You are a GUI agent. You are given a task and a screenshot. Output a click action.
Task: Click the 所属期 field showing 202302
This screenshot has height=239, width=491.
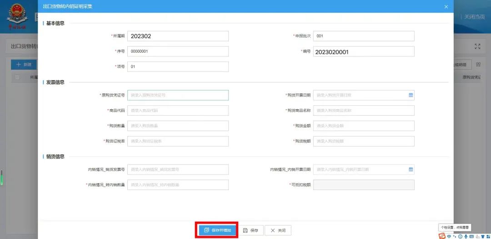pyautogui.click(x=178, y=36)
